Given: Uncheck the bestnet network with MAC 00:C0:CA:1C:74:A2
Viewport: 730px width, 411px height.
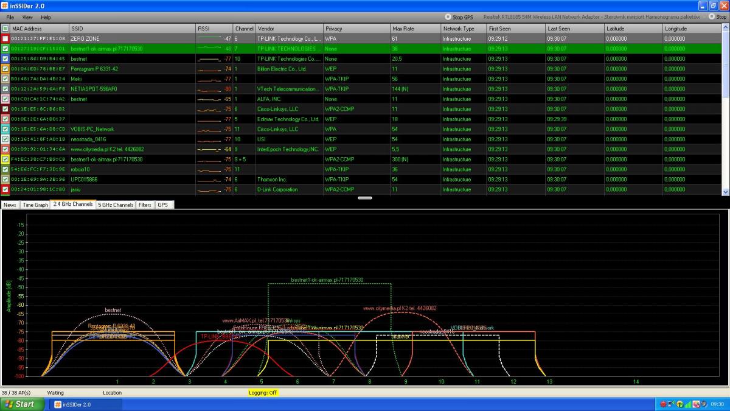Looking at the screenshot, I should 5,99.
